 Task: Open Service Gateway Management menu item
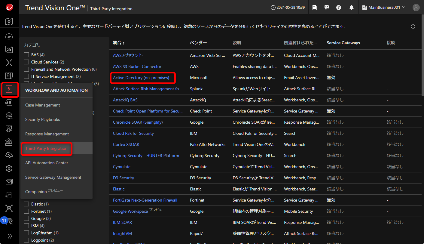click(x=53, y=177)
